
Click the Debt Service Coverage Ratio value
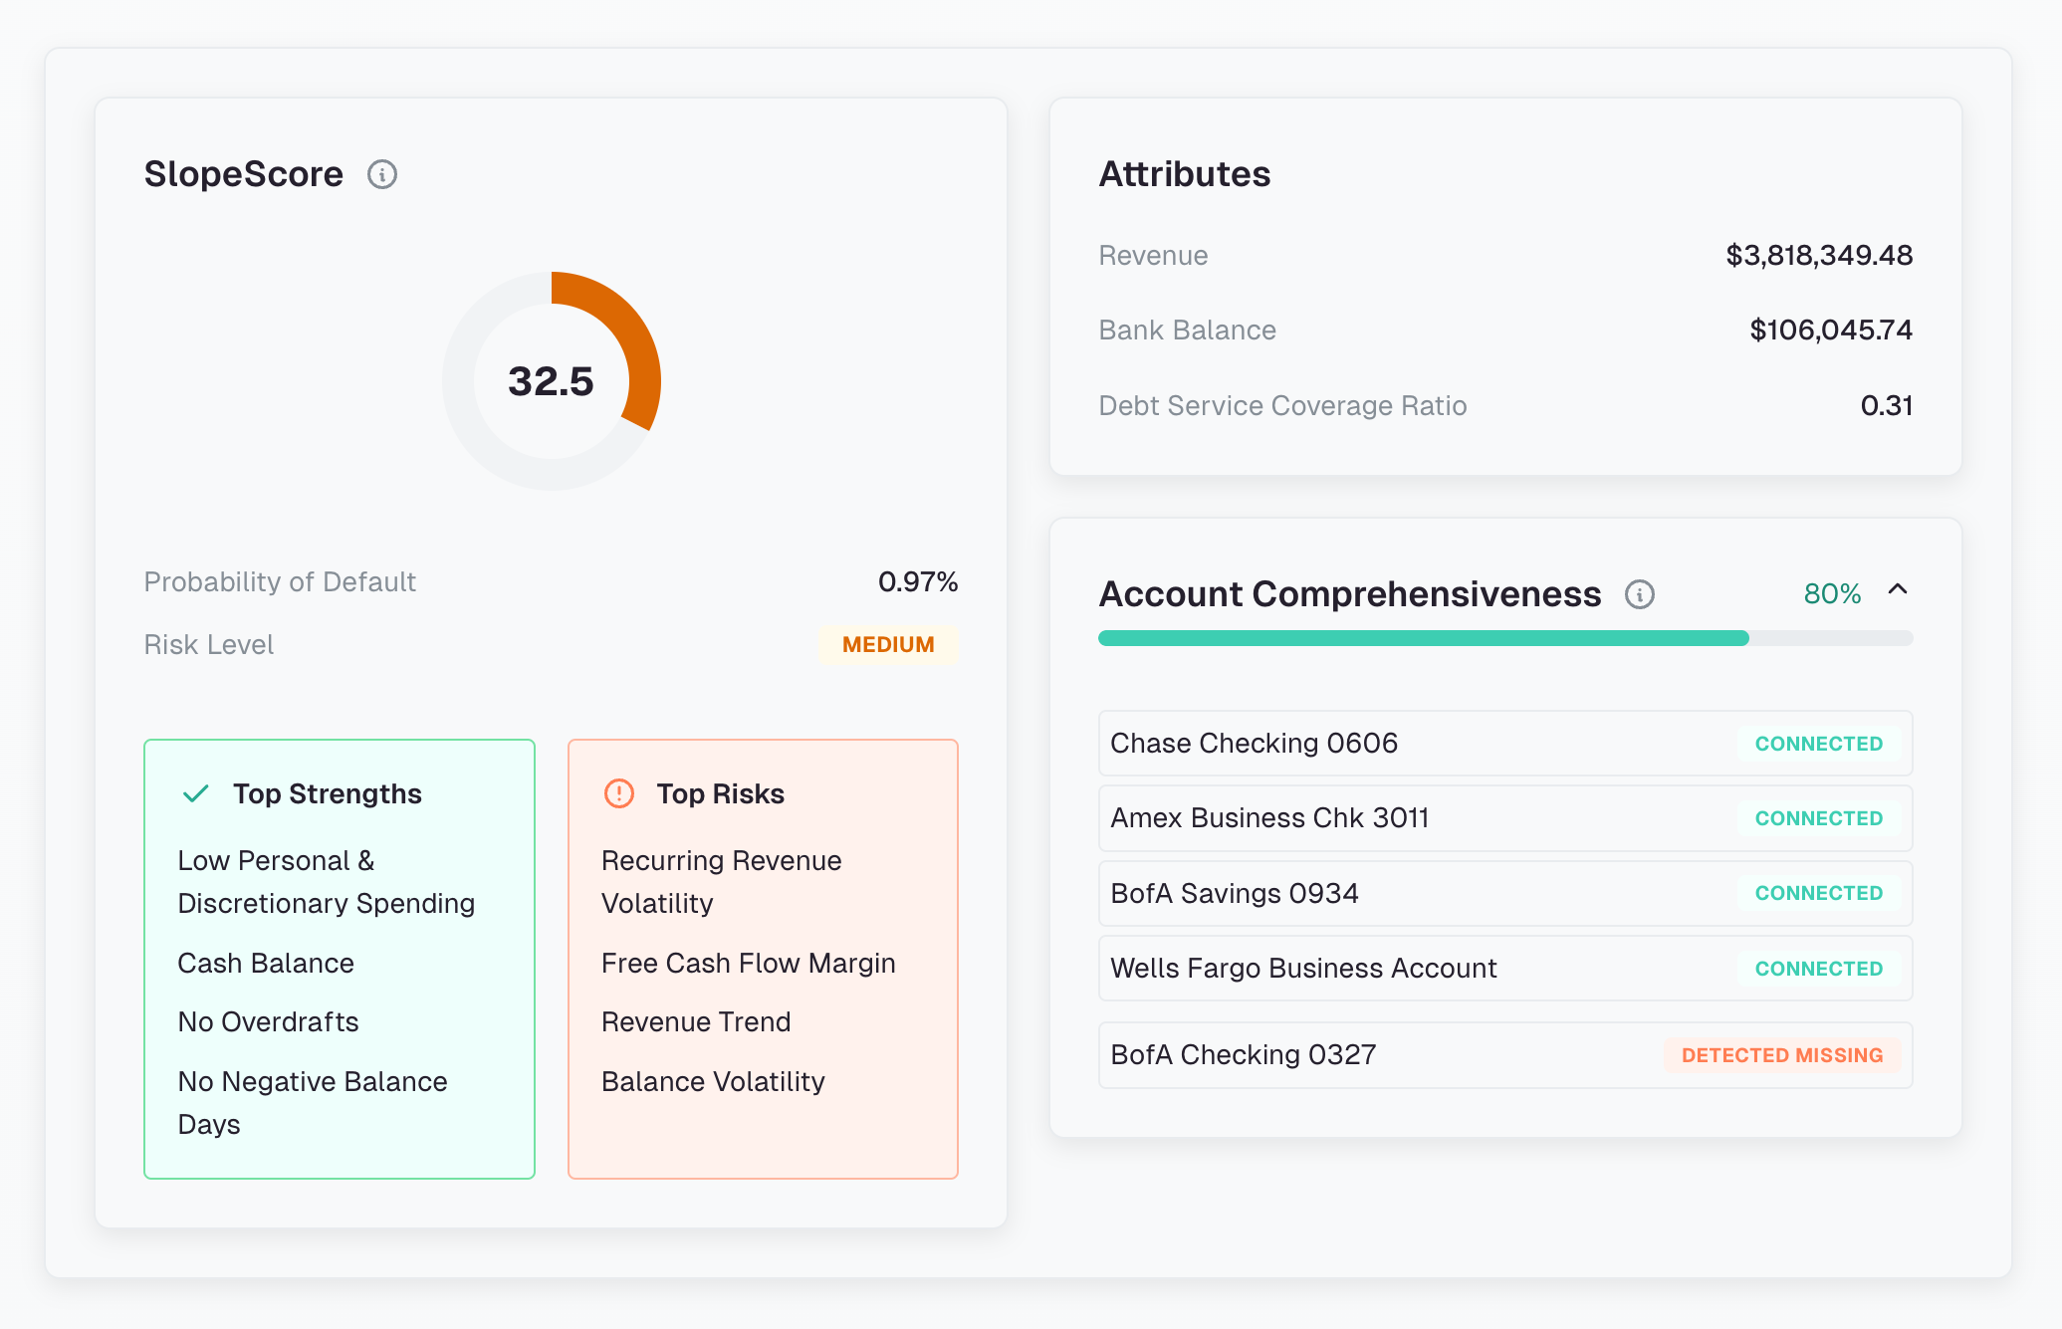tap(1886, 406)
